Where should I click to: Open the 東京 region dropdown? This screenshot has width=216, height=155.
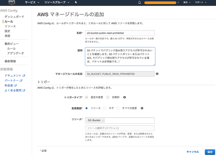click(187, 2)
